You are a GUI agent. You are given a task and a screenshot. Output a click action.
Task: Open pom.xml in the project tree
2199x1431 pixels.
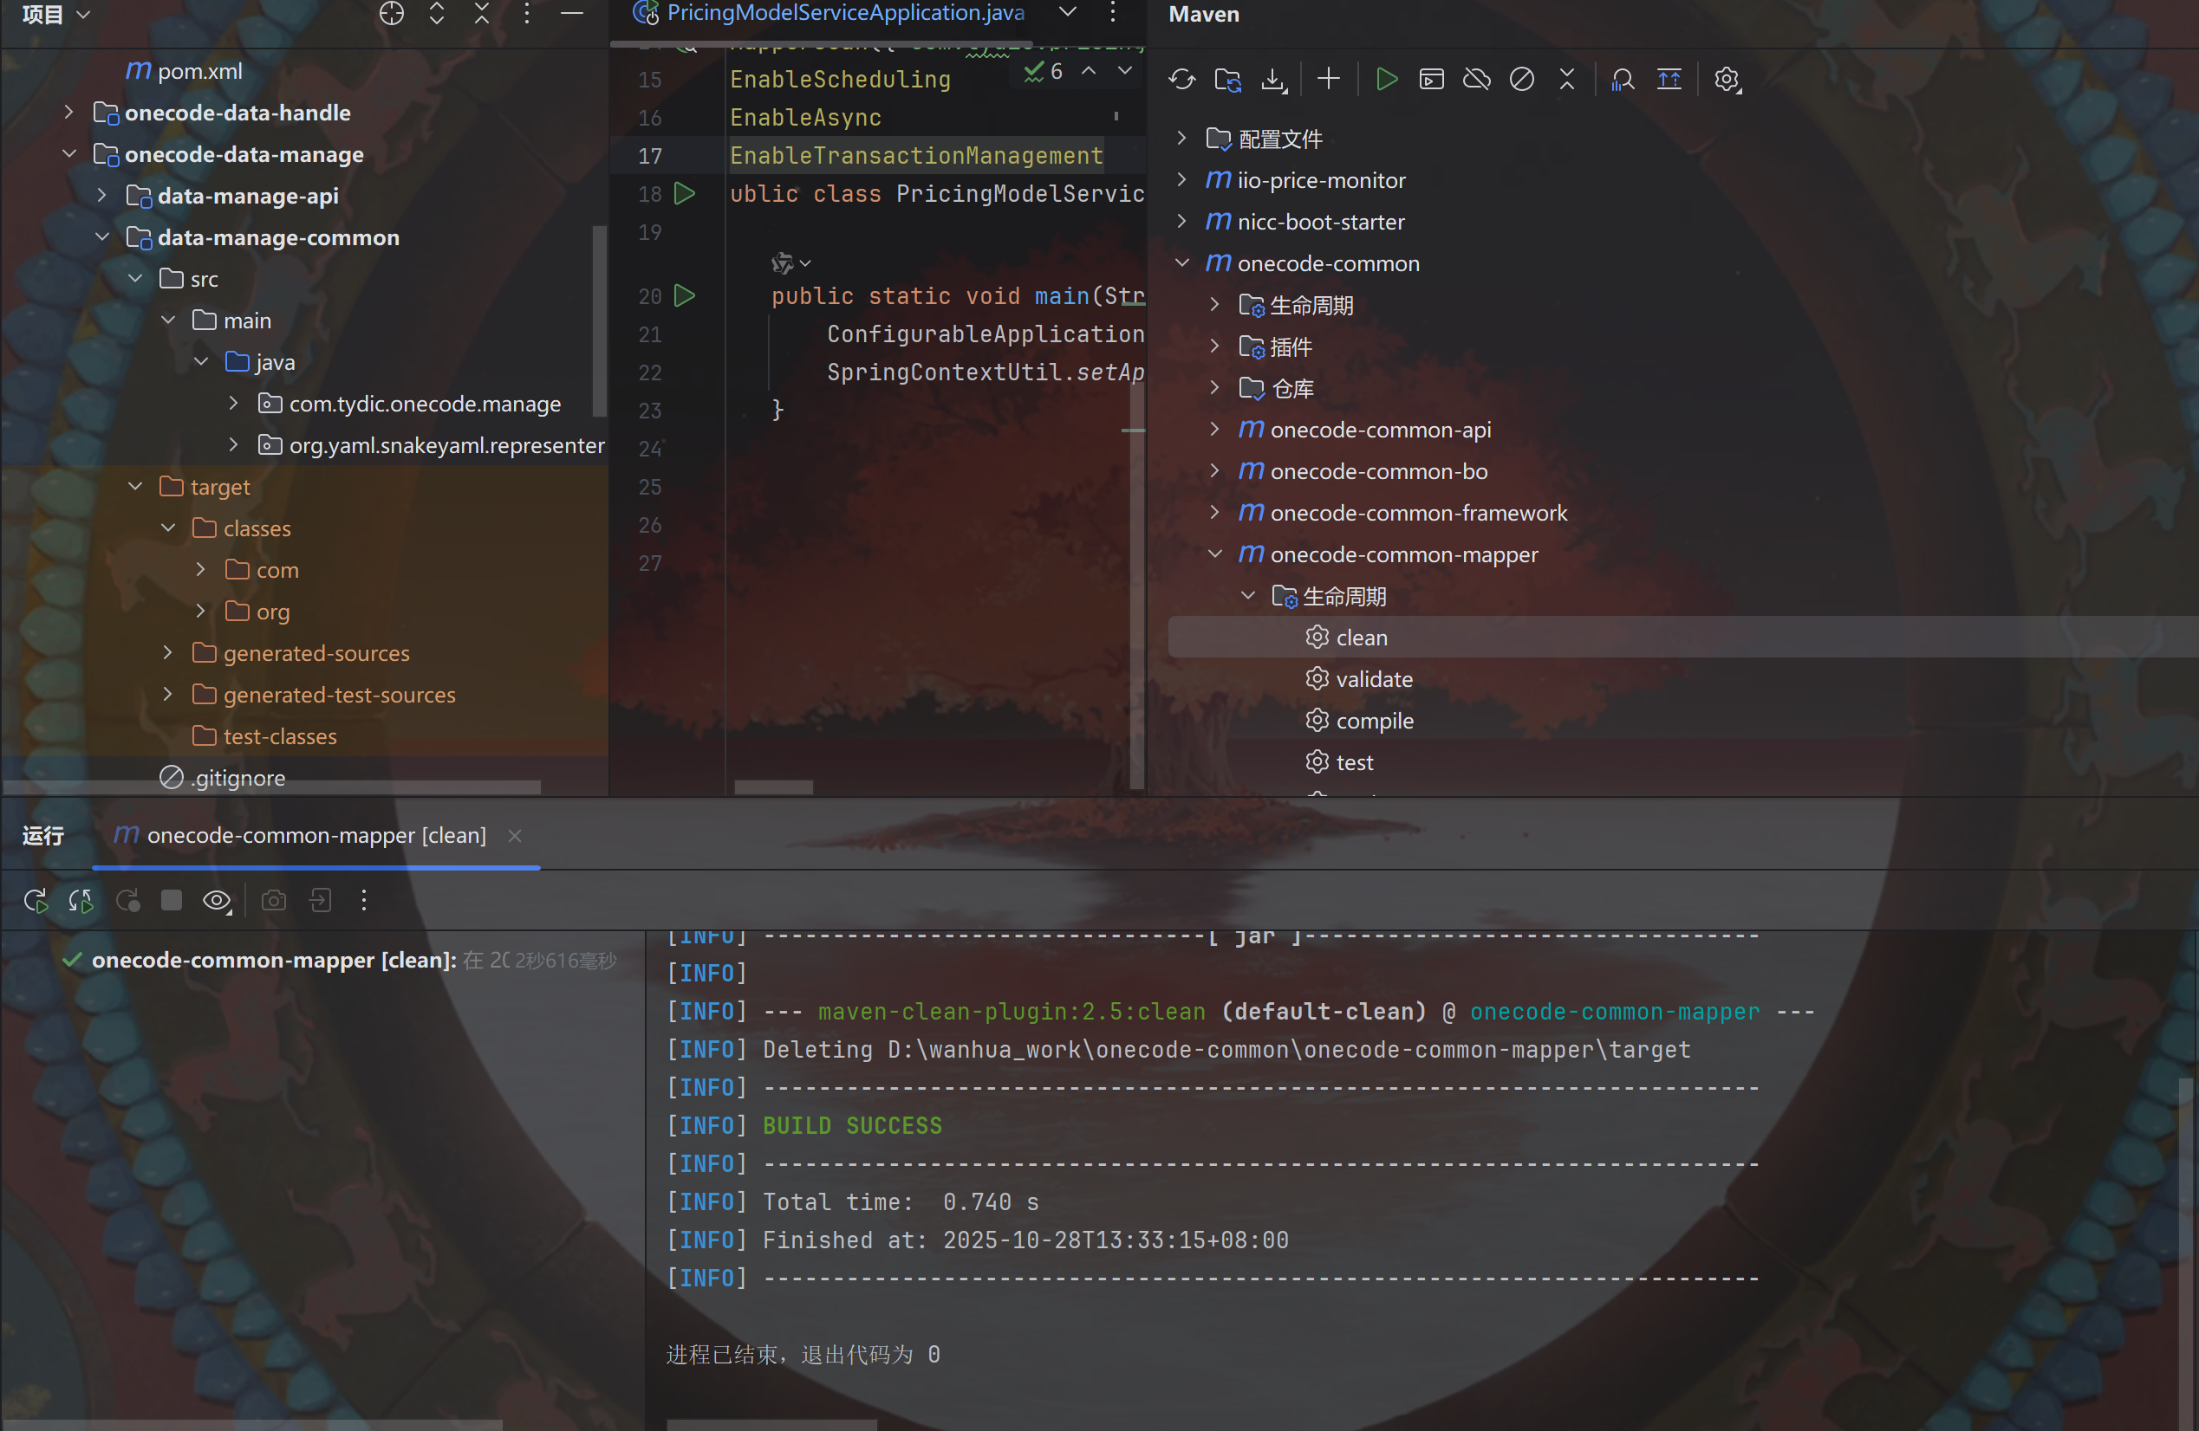198,71
